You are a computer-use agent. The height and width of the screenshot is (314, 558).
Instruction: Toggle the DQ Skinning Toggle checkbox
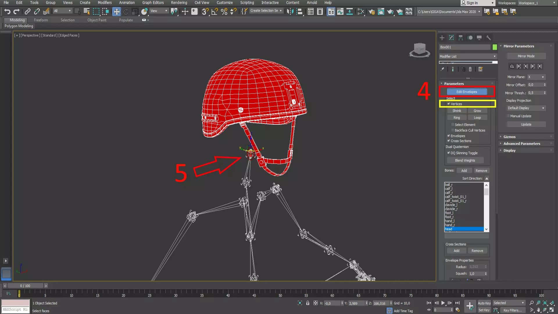click(x=449, y=153)
